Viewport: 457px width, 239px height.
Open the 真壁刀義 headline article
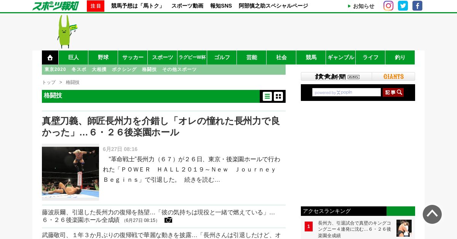coord(161,127)
